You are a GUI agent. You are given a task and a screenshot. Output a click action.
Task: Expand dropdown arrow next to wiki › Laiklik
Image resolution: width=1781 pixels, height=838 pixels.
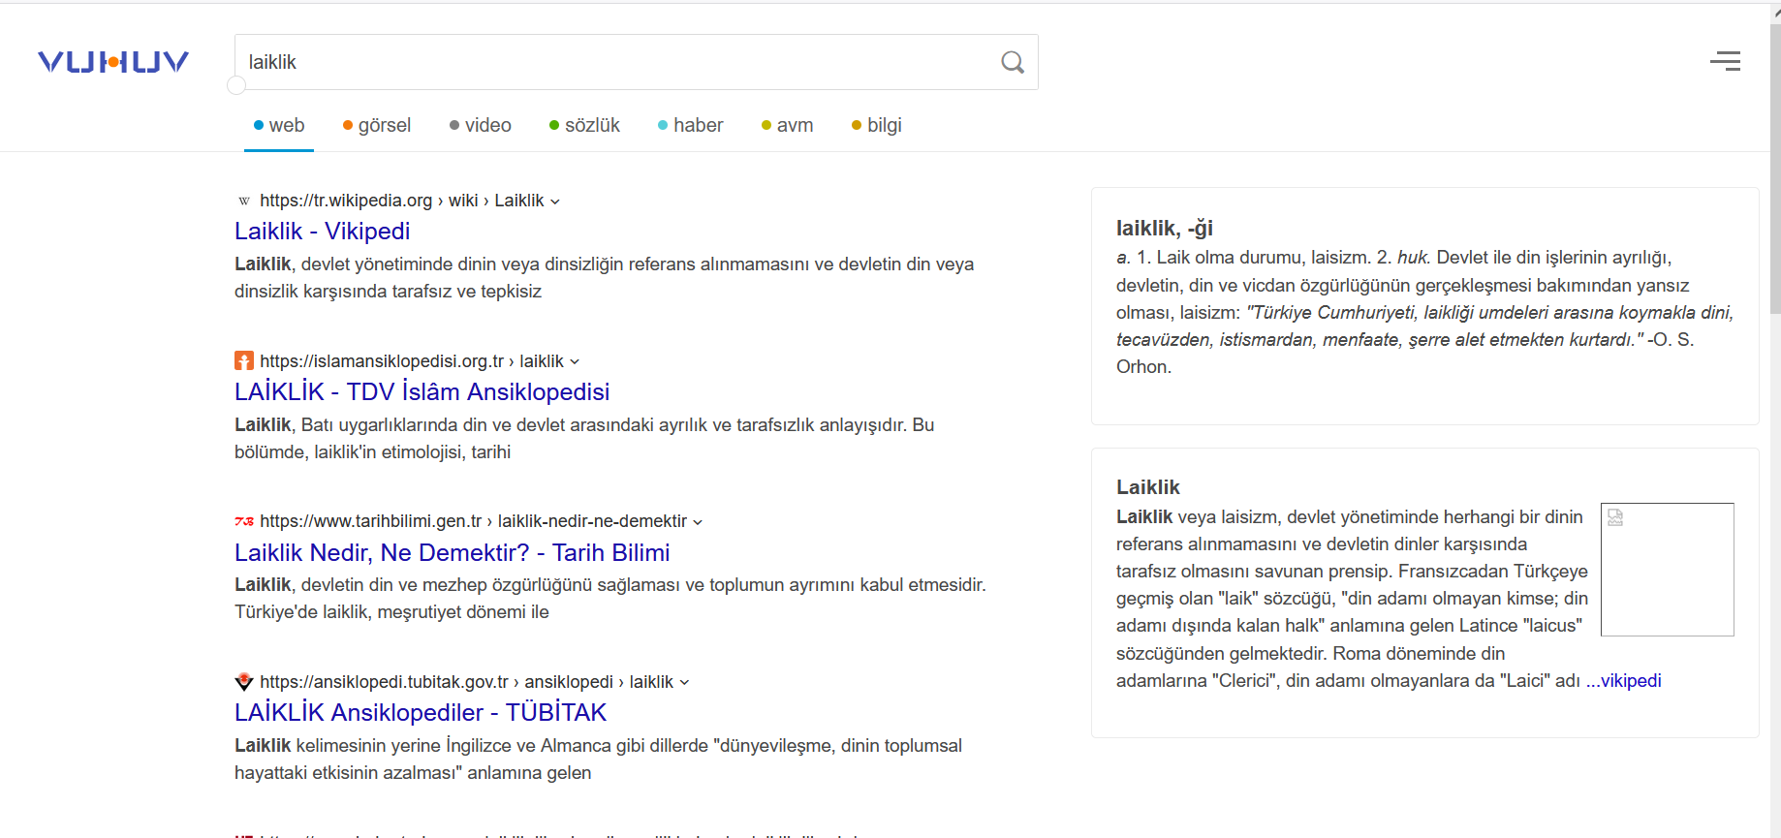click(555, 202)
